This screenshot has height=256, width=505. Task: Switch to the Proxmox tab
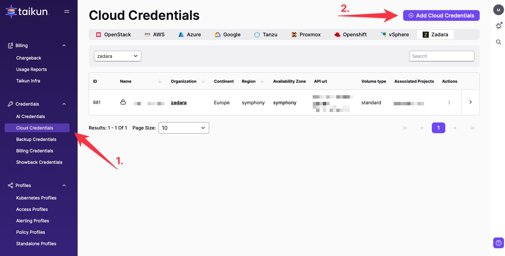(306, 34)
